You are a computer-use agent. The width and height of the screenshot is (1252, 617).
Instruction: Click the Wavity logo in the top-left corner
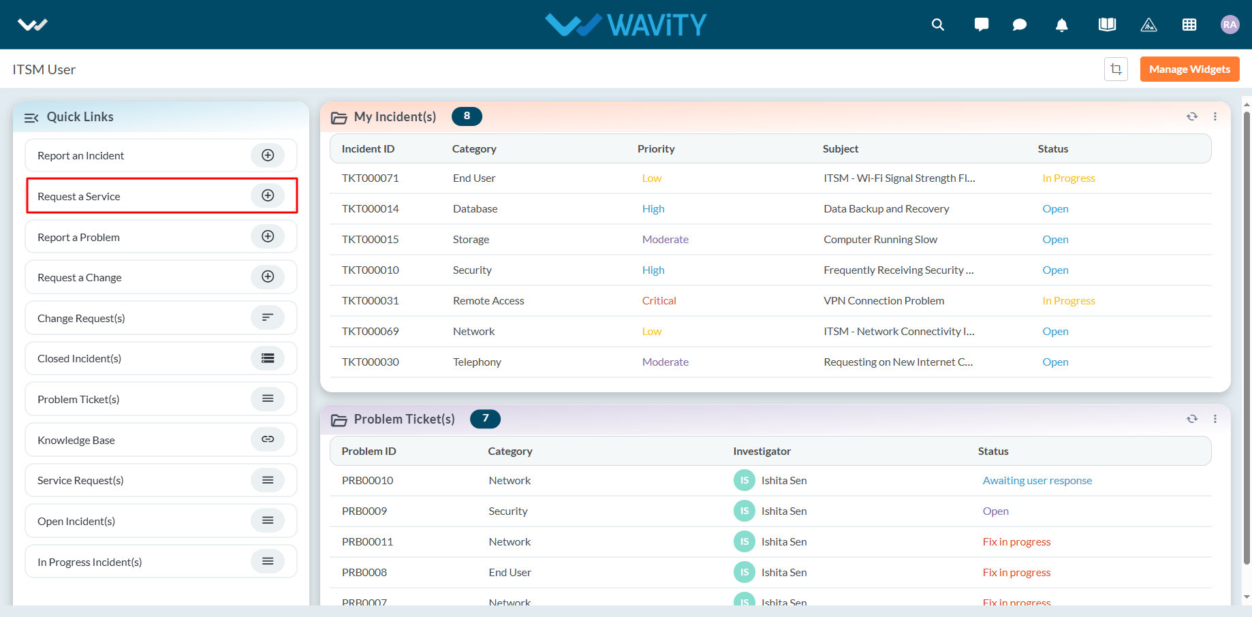[33, 25]
